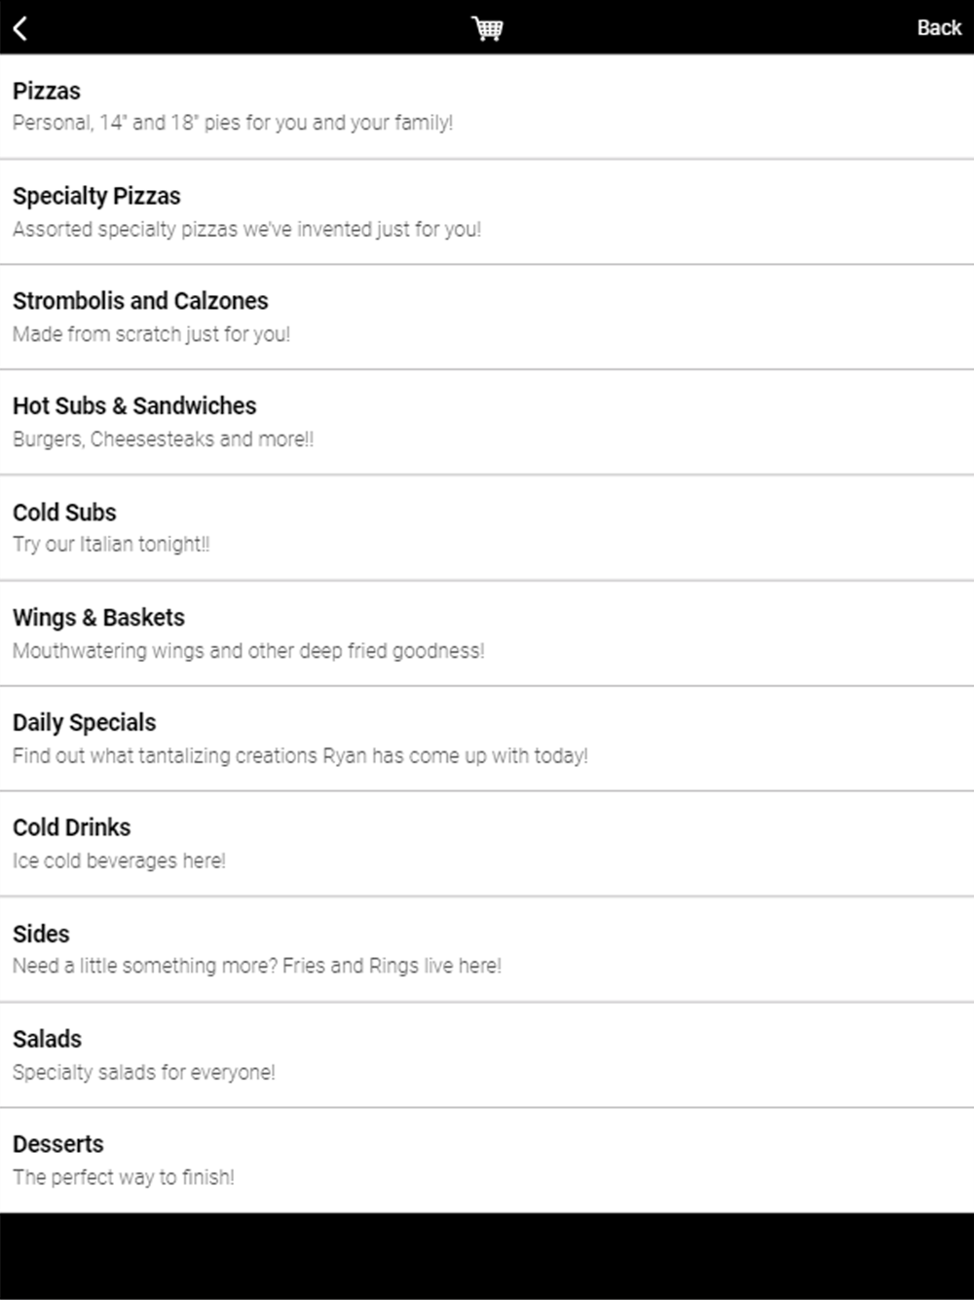This screenshot has width=974, height=1300.
Task: Open the Pizzas menu category
Action: [x=47, y=92]
